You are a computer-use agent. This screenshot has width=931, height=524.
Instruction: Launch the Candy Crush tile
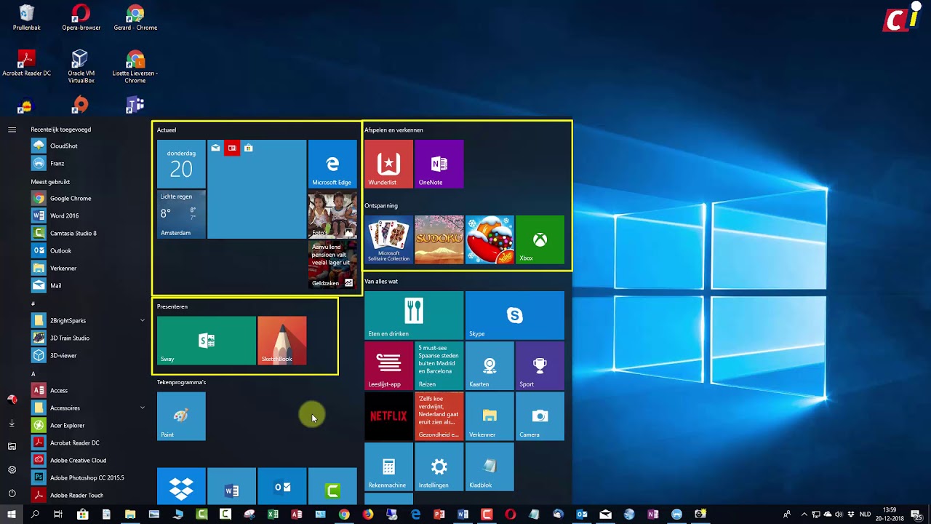pos(490,239)
